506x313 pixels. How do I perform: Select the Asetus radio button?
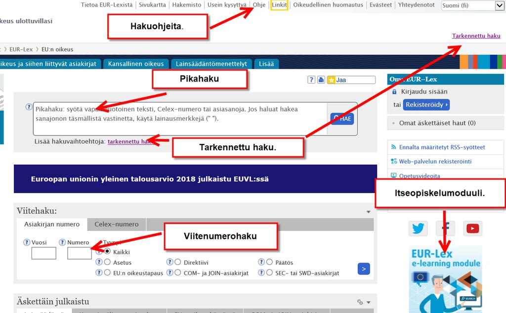pos(107,262)
